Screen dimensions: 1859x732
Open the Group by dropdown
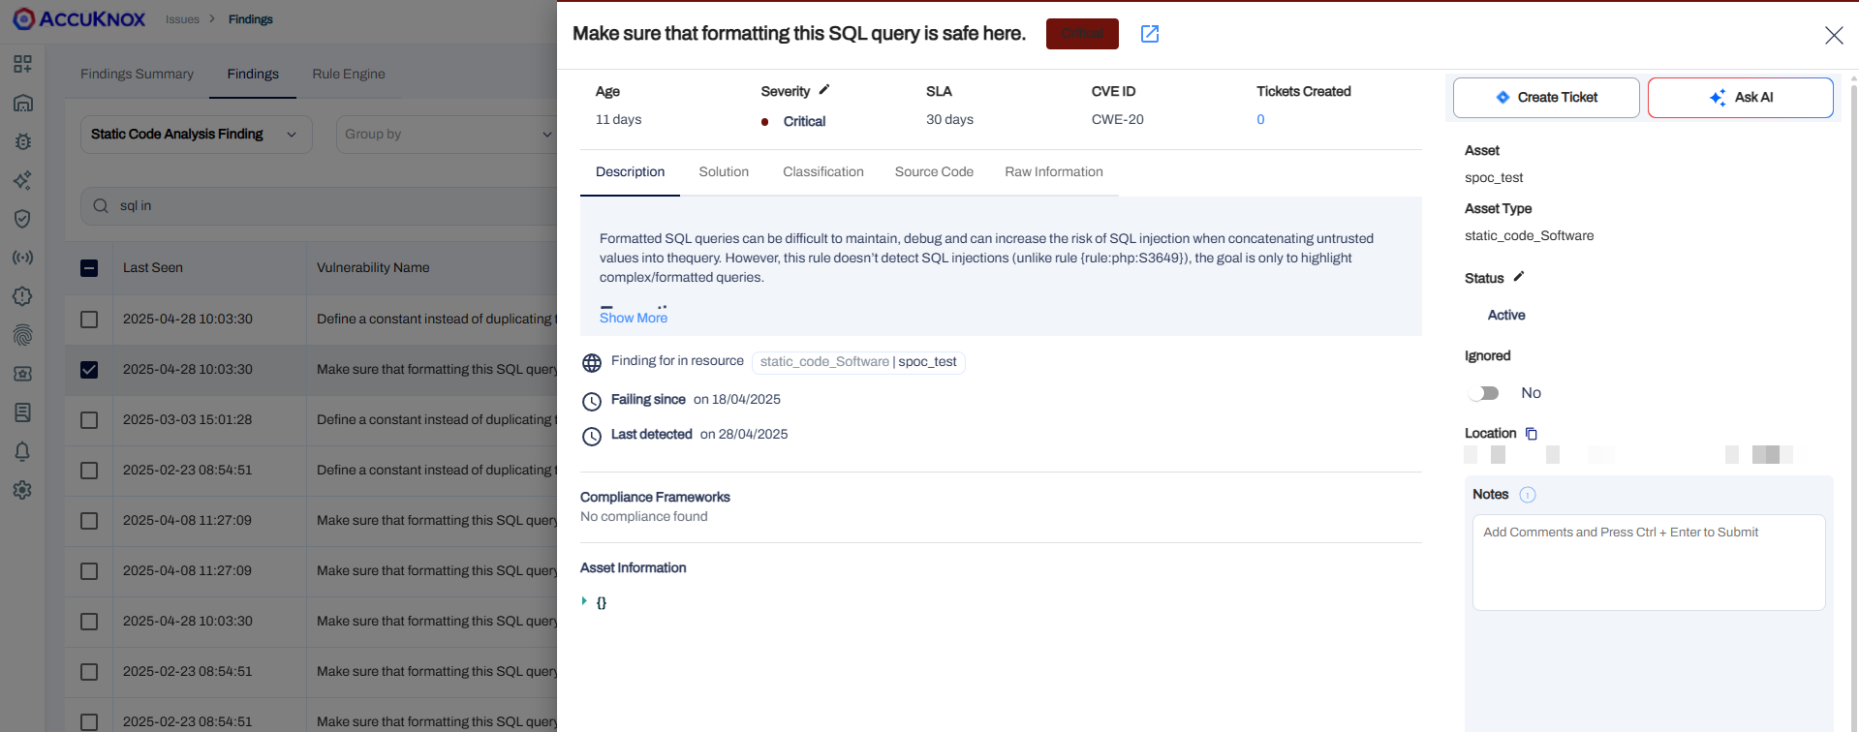[446, 135]
